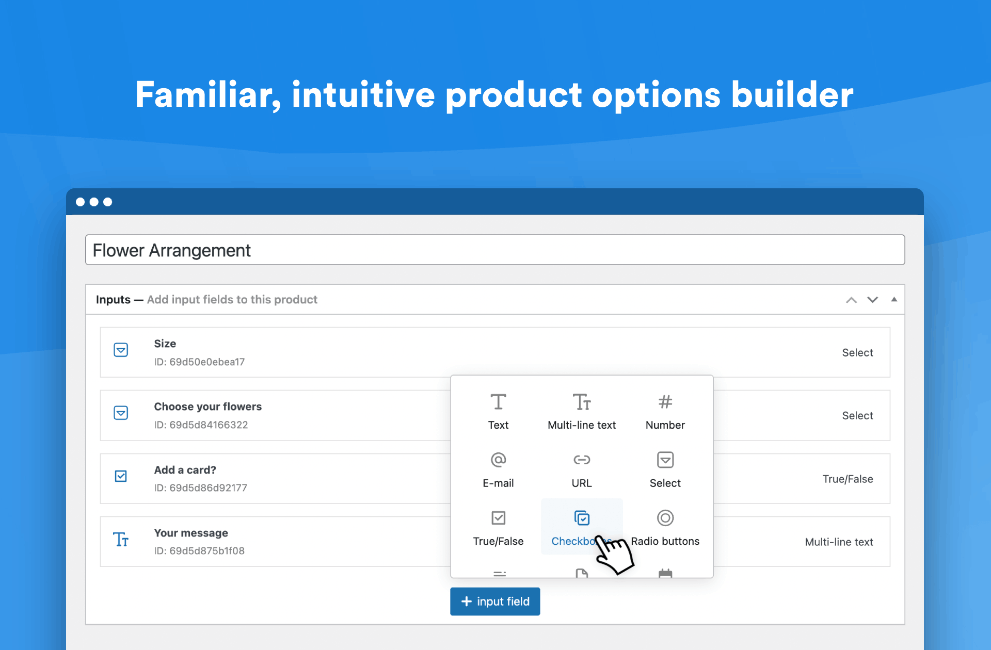Collapse the Inputs panel with the down chevron
991x650 pixels.
pyautogui.click(x=872, y=299)
